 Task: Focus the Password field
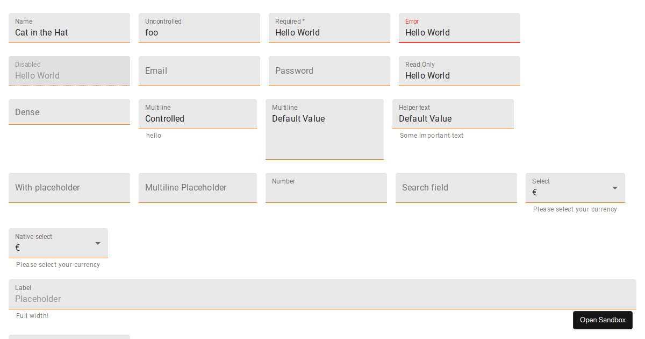click(x=329, y=71)
